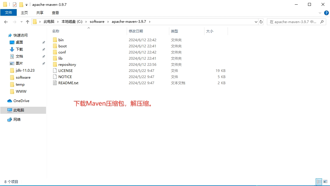Switch to details view layout

pyautogui.click(x=319, y=182)
